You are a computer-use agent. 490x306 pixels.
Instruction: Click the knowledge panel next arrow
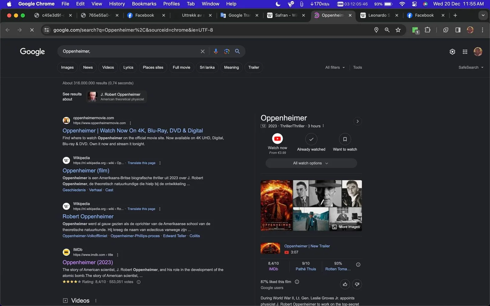click(x=358, y=121)
